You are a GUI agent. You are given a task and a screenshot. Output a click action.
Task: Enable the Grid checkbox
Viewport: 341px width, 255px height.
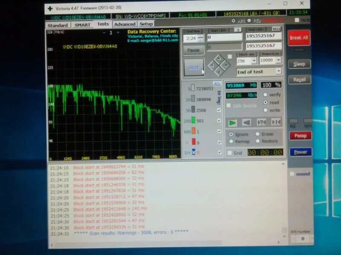click(230, 153)
